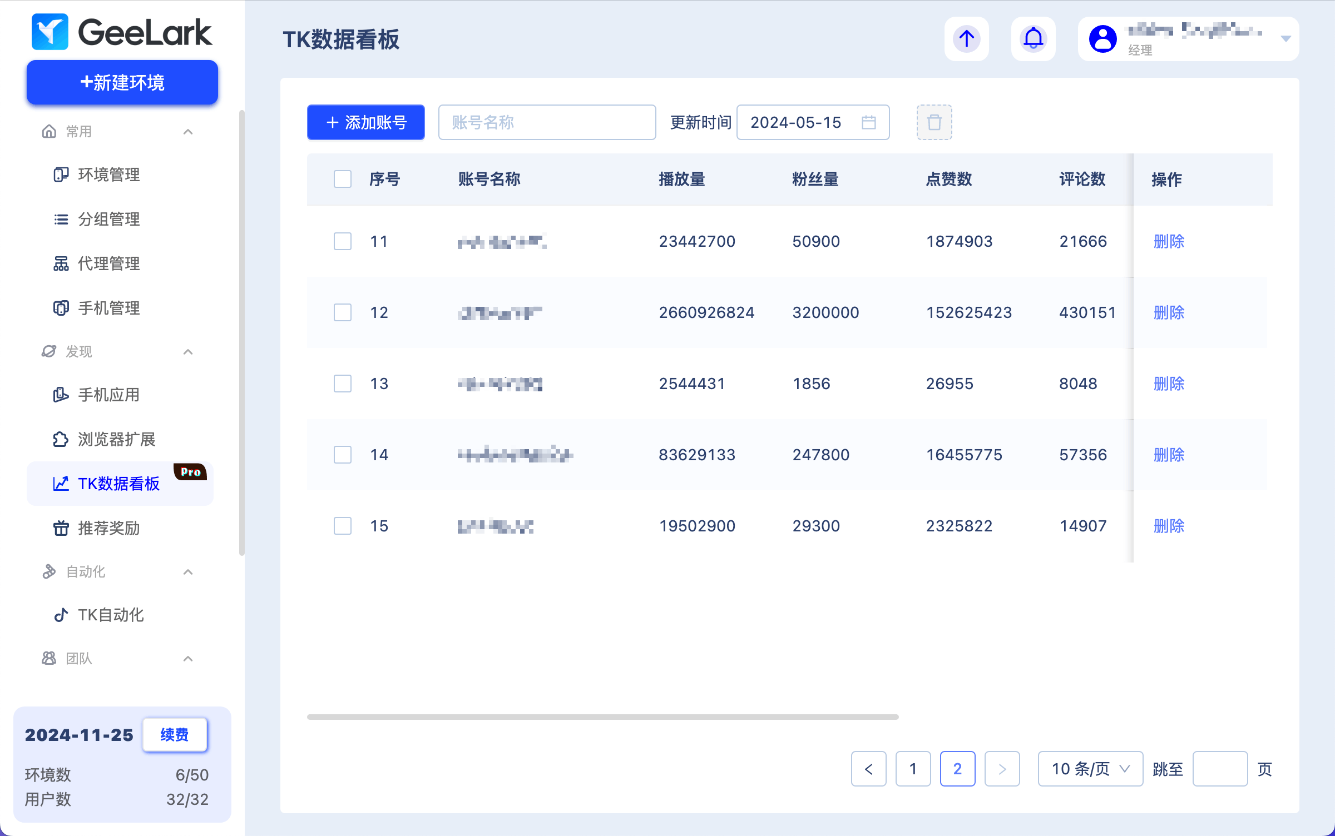The image size is (1335, 836).
Task: Click the upload arrow icon in header
Action: (x=966, y=39)
